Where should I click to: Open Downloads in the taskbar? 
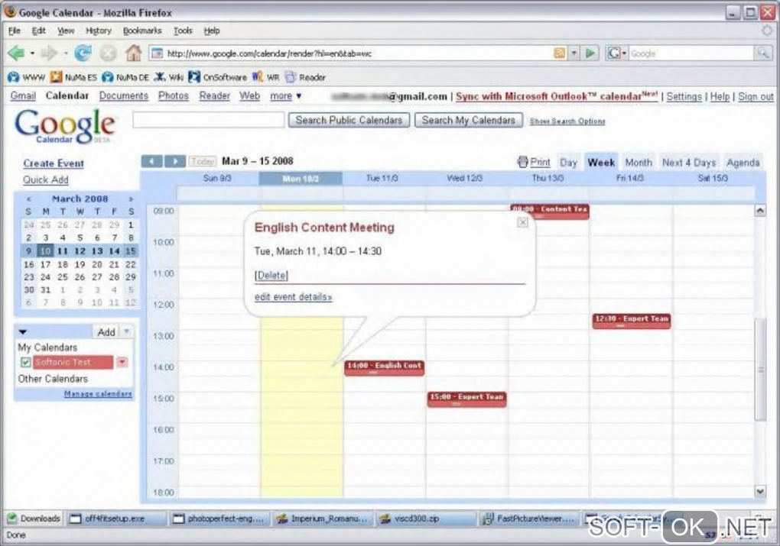click(34, 519)
